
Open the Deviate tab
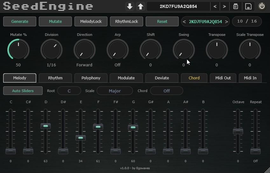pos(162,78)
